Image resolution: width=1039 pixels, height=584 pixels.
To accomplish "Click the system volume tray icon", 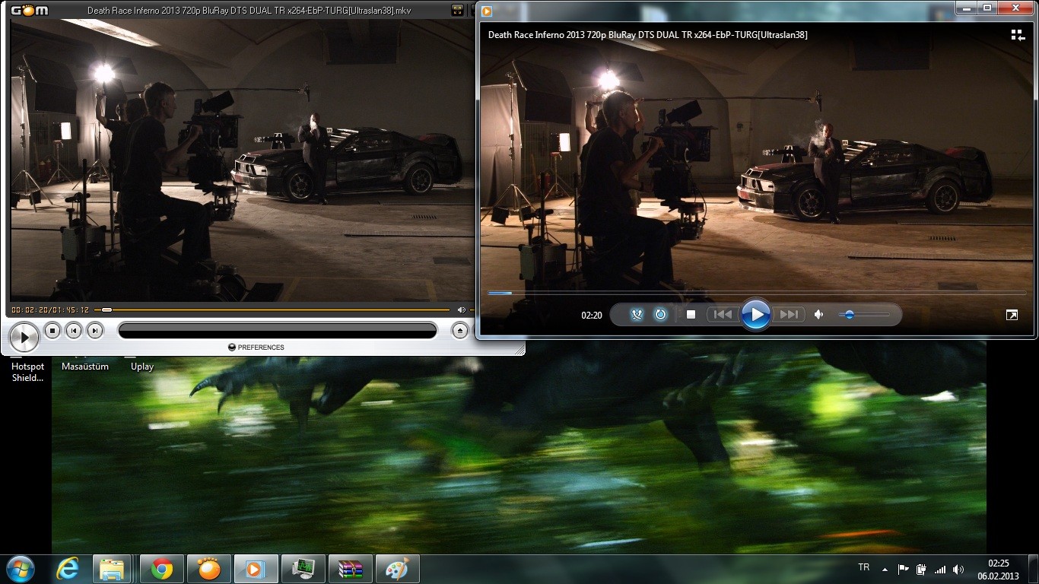I will pyautogui.click(x=958, y=569).
